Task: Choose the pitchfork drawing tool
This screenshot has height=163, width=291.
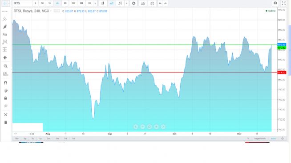Action: [x=5, y=19]
